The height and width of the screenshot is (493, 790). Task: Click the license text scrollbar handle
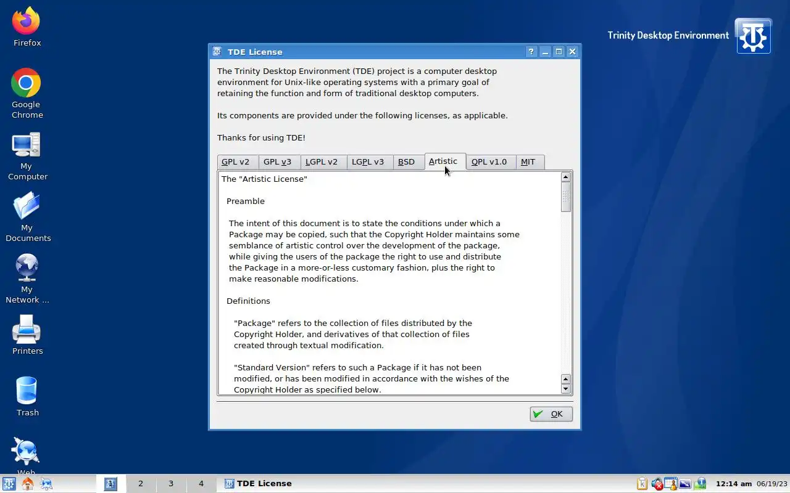coord(566,197)
